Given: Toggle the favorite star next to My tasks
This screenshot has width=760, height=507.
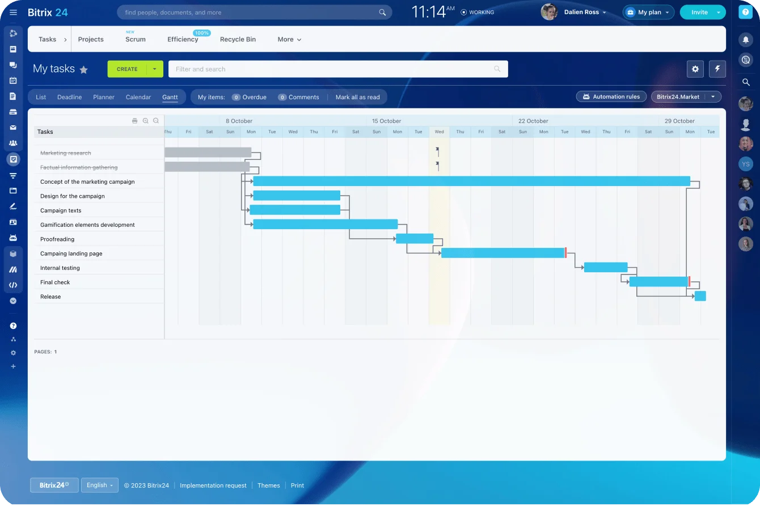Looking at the screenshot, I should click(x=84, y=69).
